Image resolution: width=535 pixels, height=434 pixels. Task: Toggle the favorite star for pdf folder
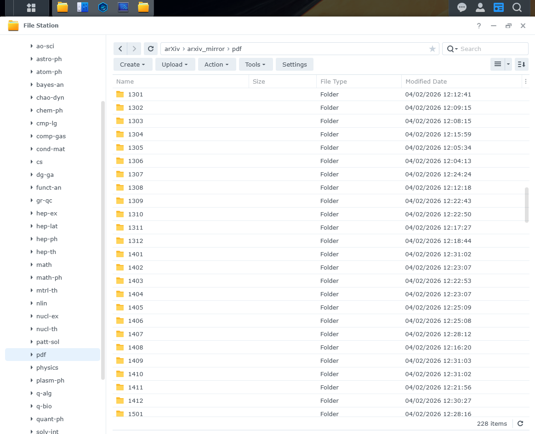432,49
